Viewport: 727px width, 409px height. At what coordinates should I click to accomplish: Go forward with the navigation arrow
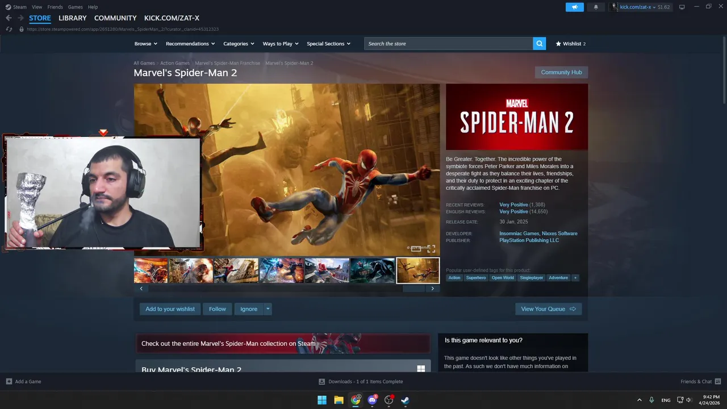[20, 18]
